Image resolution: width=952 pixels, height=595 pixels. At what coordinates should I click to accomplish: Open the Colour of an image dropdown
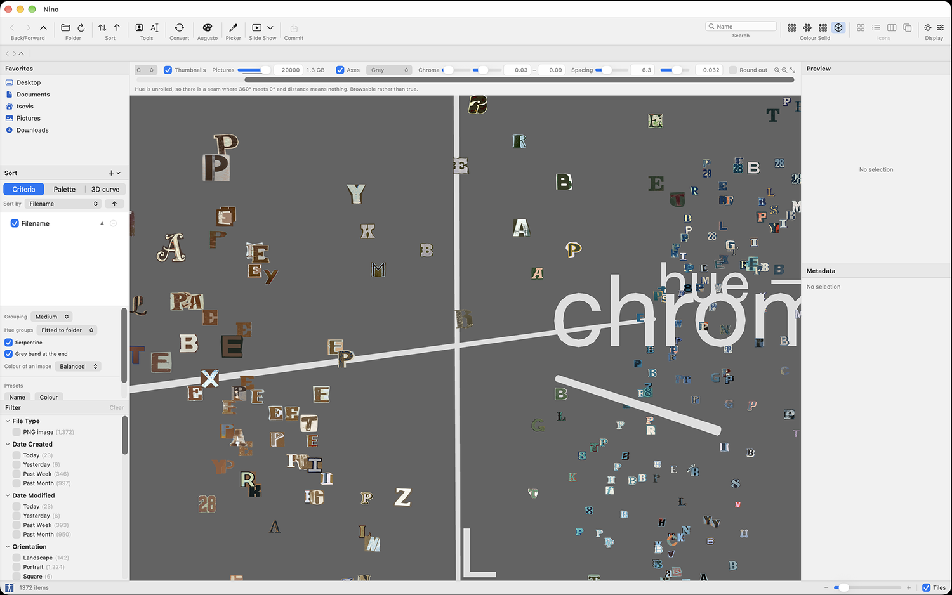click(x=79, y=366)
